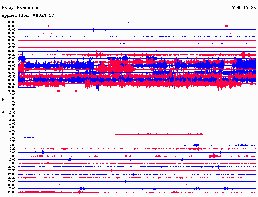The image size is (258, 197).
Task: Select the '08:00' time label
Action: [12, 80]
